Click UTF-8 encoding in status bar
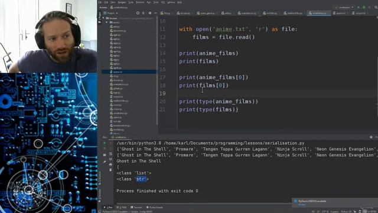The height and width of the screenshot is (213, 378). click(325, 212)
